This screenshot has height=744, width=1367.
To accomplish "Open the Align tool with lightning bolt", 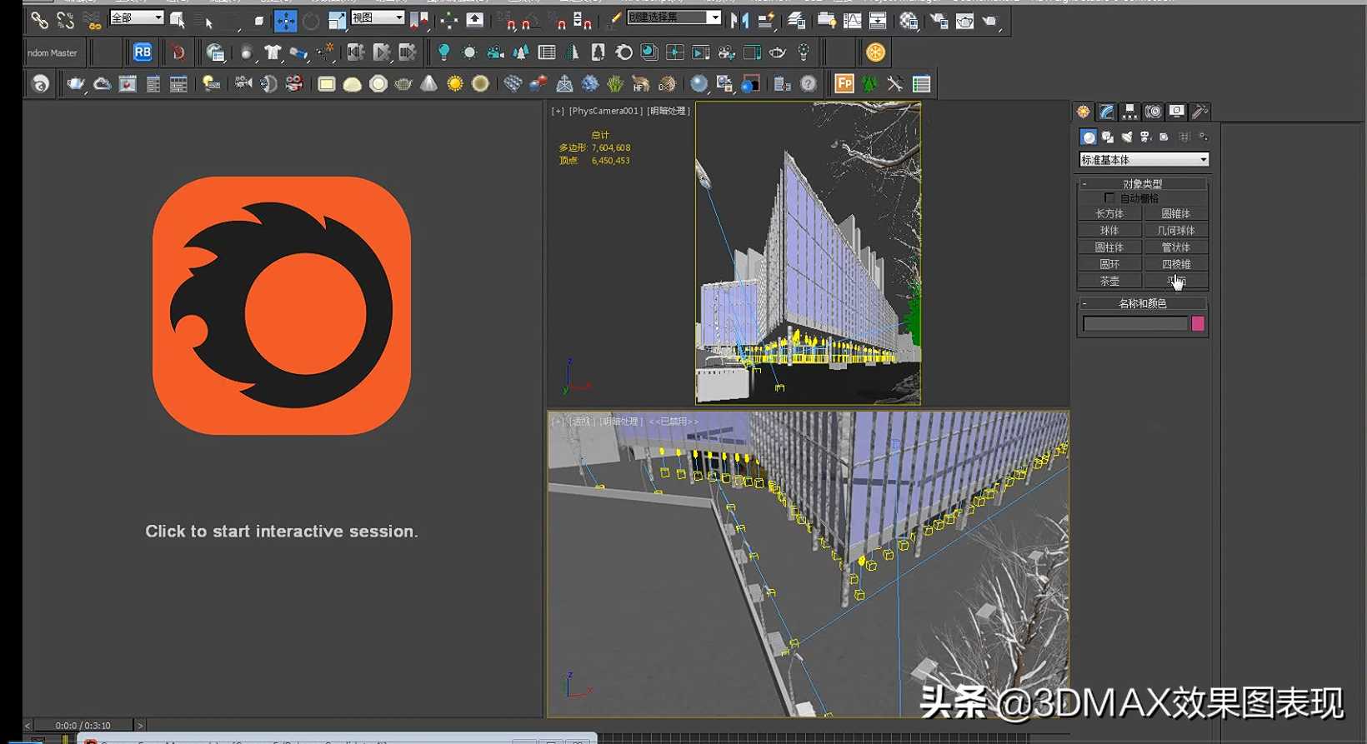I will tap(767, 20).
